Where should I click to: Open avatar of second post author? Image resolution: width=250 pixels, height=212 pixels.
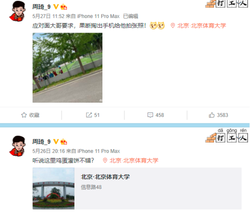[18, 146]
